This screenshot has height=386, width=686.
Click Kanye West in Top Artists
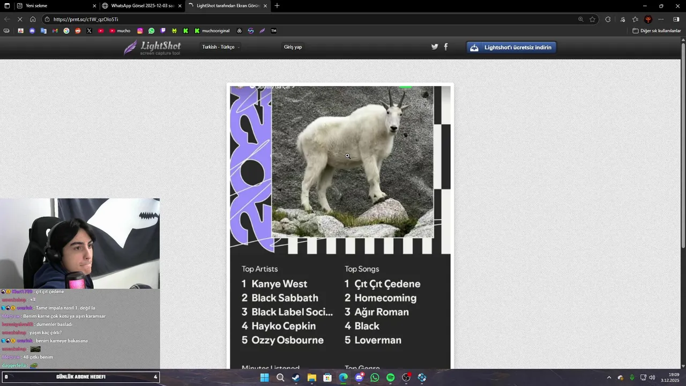279,284
